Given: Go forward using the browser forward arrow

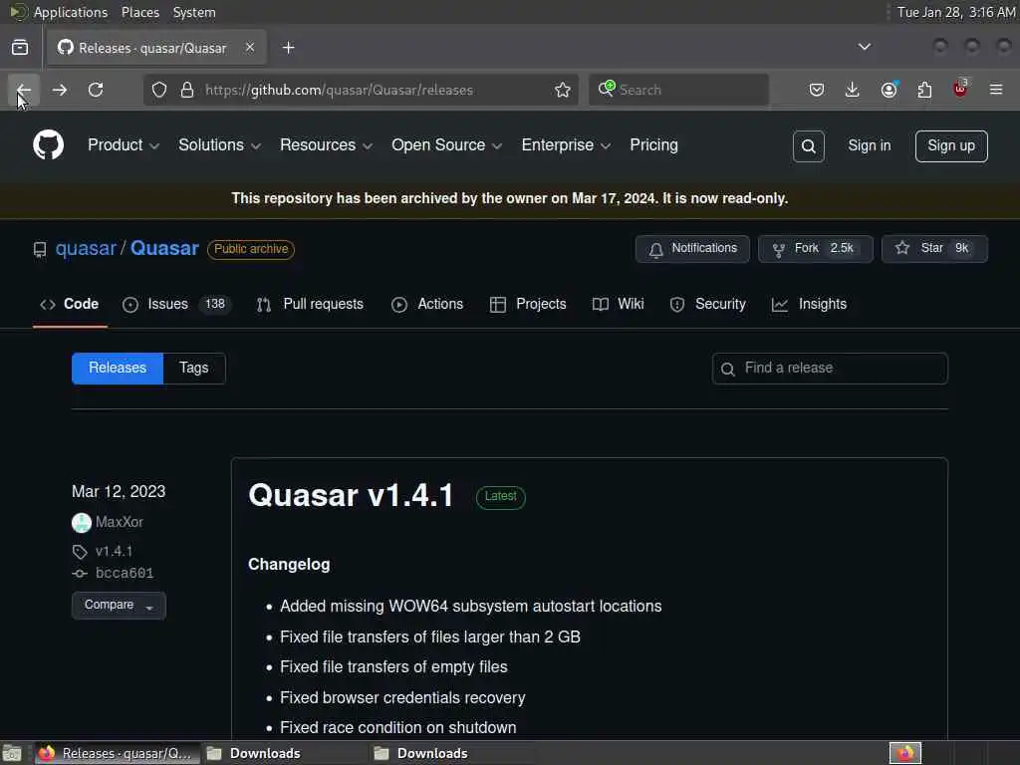Looking at the screenshot, I should click(x=59, y=90).
